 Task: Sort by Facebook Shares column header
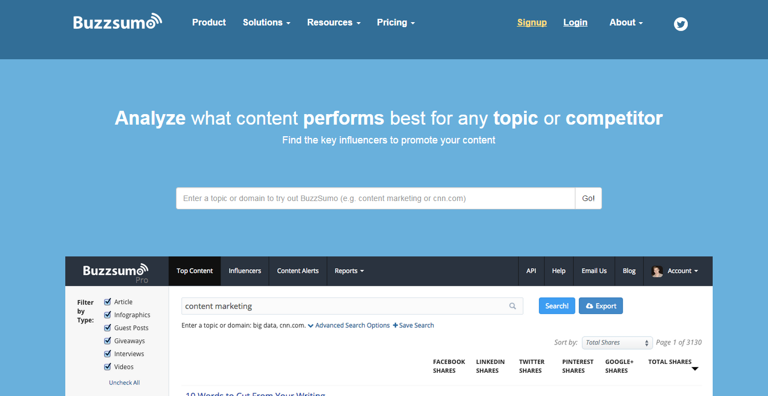click(x=449, y=366)
